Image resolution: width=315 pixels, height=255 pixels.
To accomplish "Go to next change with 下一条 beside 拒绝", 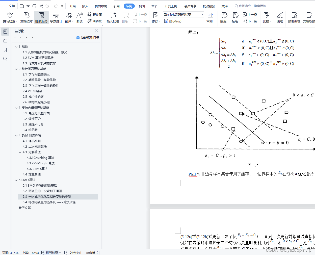I will 250,21.
